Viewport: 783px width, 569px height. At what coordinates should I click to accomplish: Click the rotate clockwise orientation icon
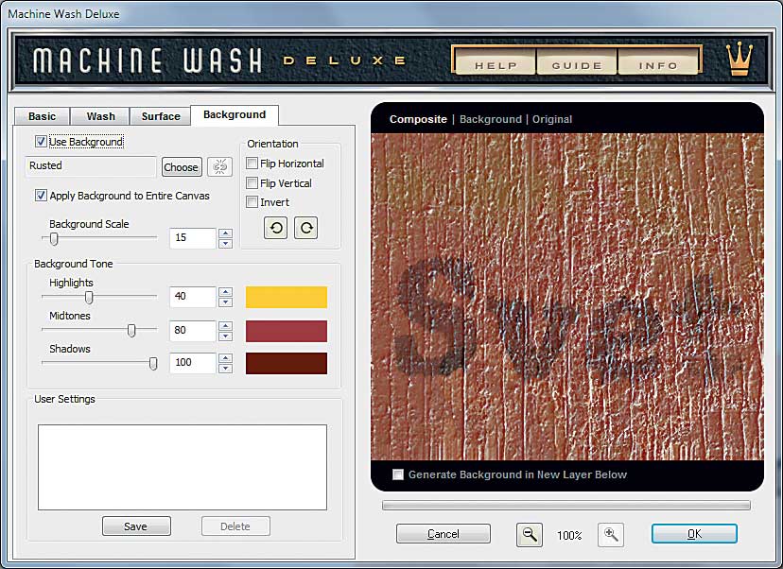(306, 228)
